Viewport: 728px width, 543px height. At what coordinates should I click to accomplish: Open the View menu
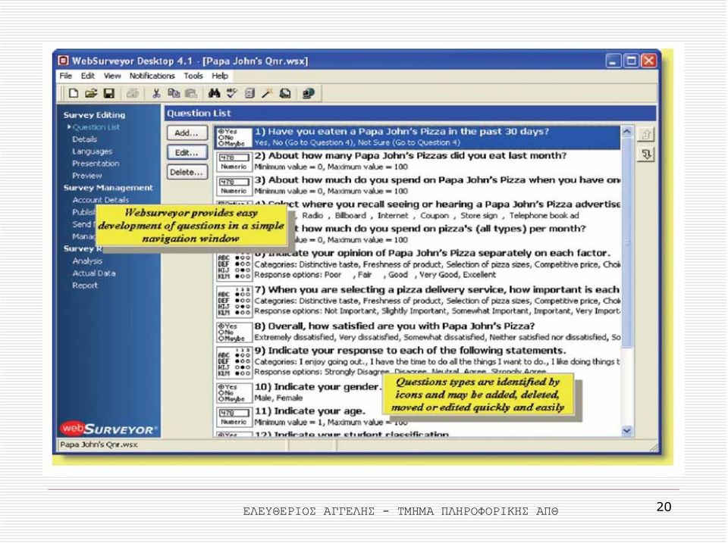112,76
